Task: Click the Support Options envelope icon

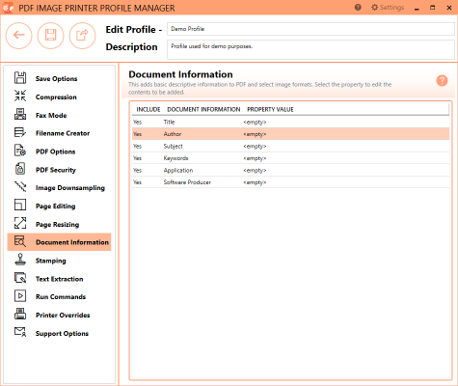Action: click(20, 332)
